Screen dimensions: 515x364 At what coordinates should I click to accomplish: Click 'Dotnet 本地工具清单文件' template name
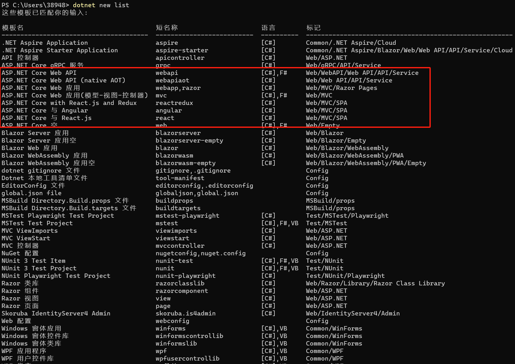[45, 178]
